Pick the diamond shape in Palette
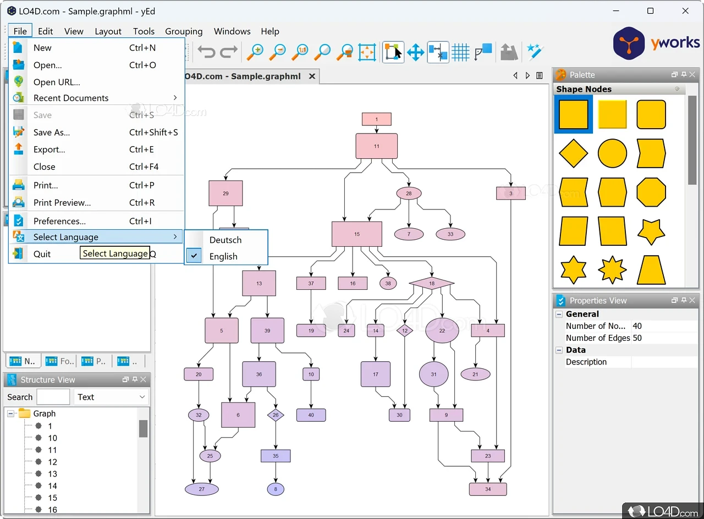This screenshot has height=519, width=704. point(573,153)
